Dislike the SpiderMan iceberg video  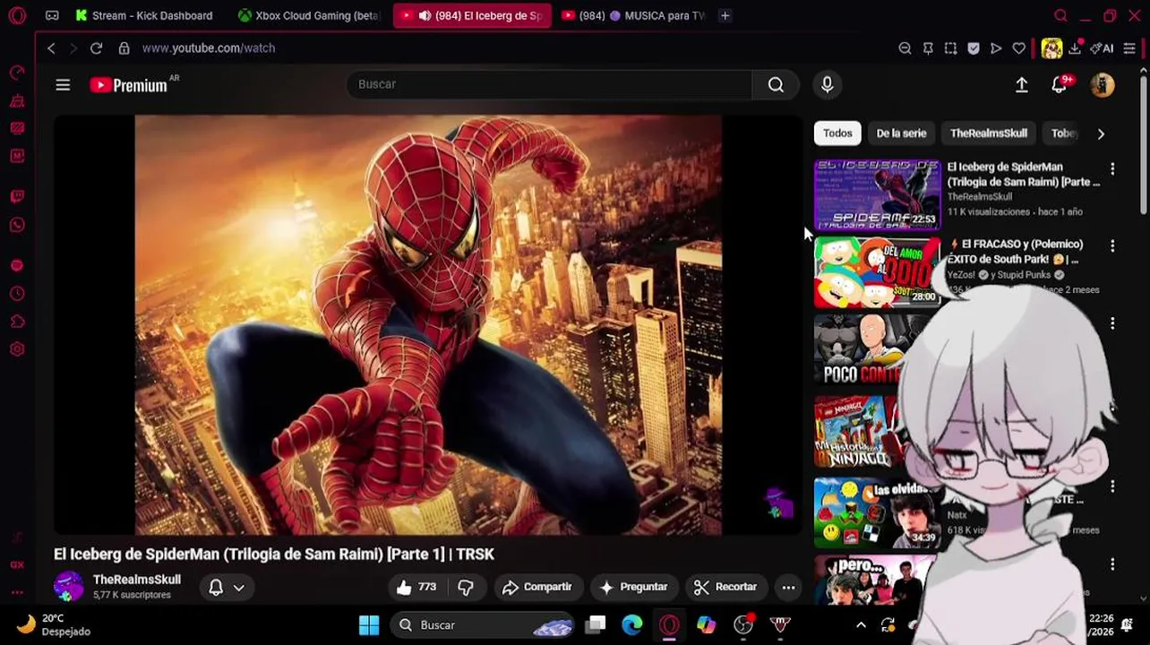pos(466,587)
